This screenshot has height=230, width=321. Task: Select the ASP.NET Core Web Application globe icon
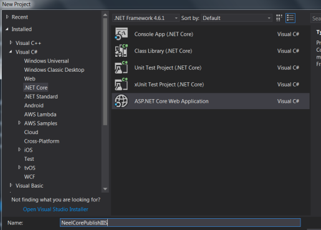click(121, 101)
